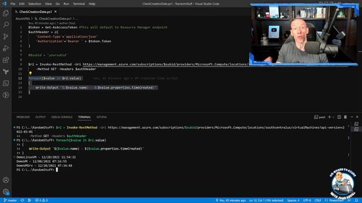Switch to the PROBLEMS panel tab

tap(23, 117)
